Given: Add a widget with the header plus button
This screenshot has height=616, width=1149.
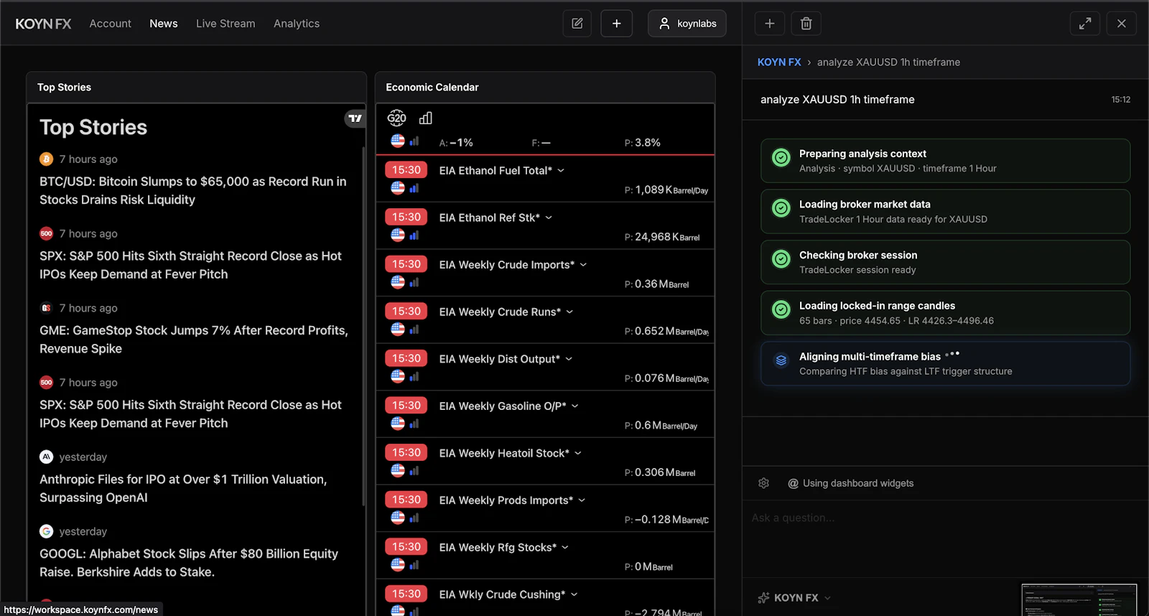Looking at the screenshot, I should [617, 24].
